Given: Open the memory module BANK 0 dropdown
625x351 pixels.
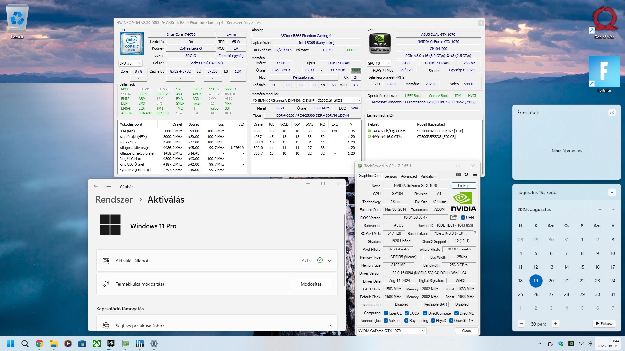Looking at the screenshot, I should [306, 101].
